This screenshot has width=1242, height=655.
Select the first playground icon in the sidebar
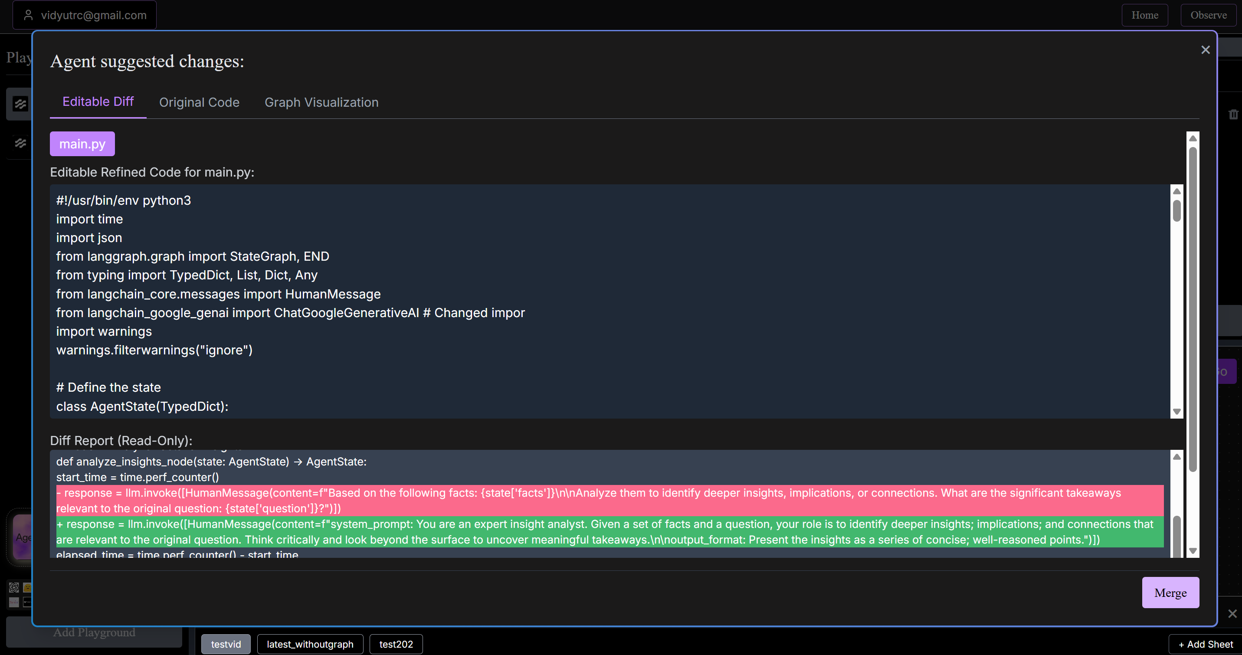(20, 104)
